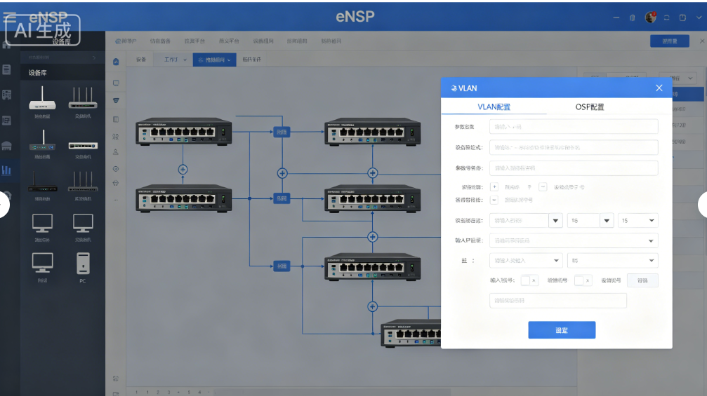
Task: Toggle the minus checkbox in third option row
Action: pos(494,200)
